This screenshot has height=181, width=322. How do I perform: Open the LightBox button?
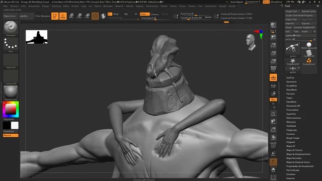tap(26, 16)
